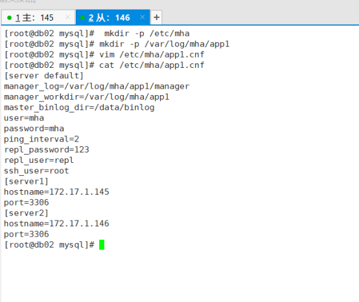Click the 'ping_interval=2' line
The height and width of the screenshot is (302, 359).
pyautogui.click(x=41, y=139)
